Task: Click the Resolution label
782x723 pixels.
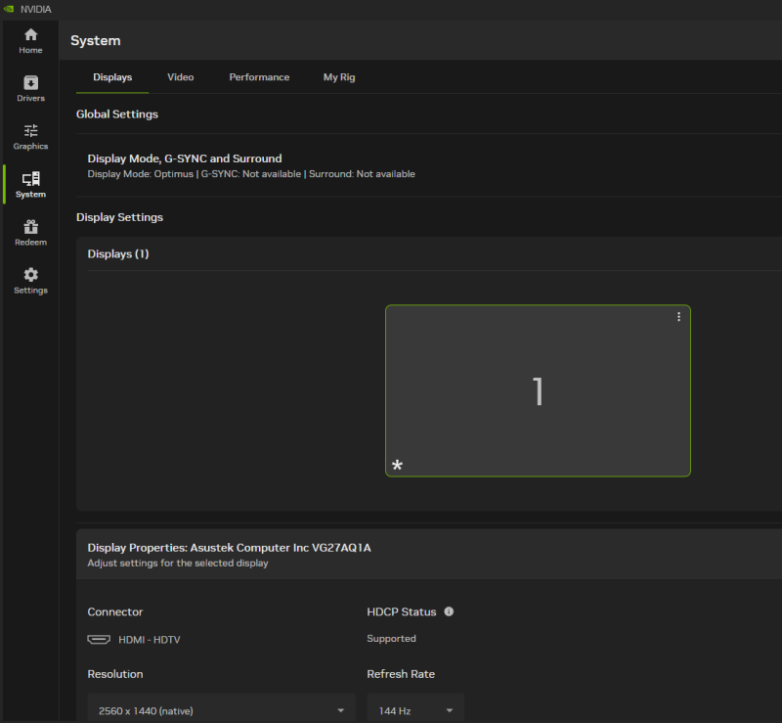Action: point(115,674)
